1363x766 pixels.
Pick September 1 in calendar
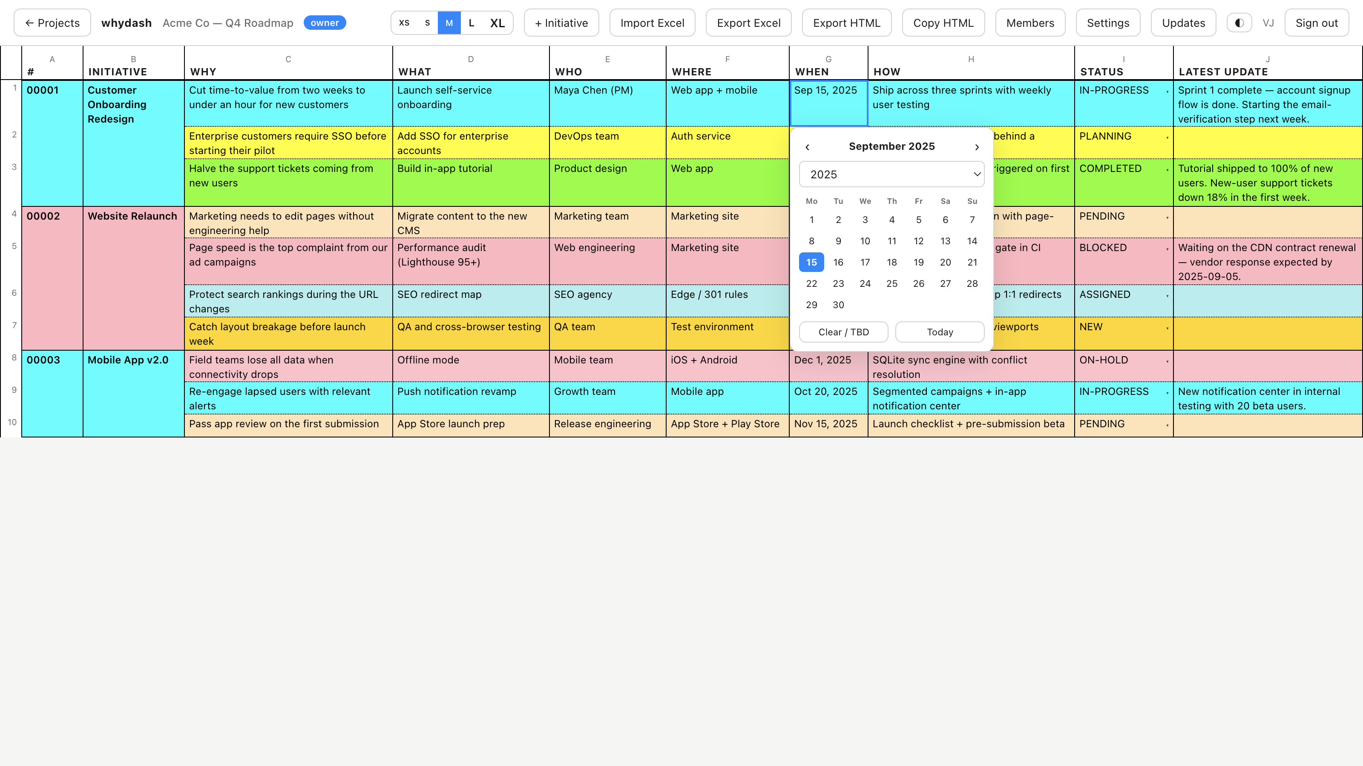coord(812,220)
